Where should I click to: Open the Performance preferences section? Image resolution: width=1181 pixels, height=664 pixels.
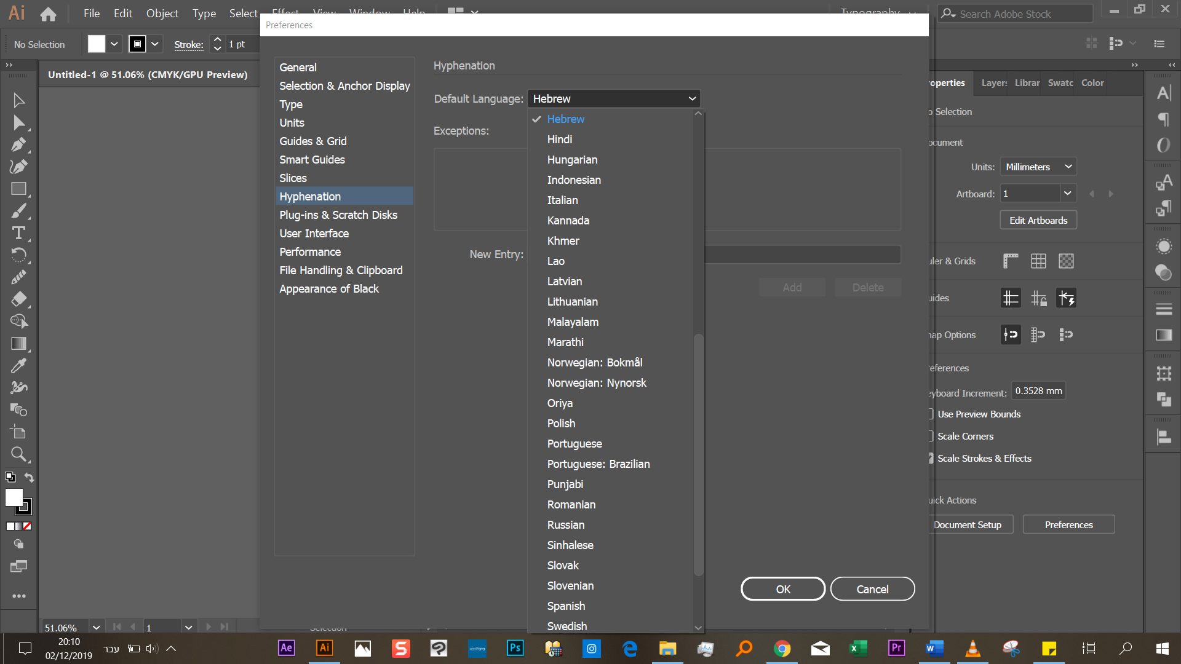pos(309,252)
